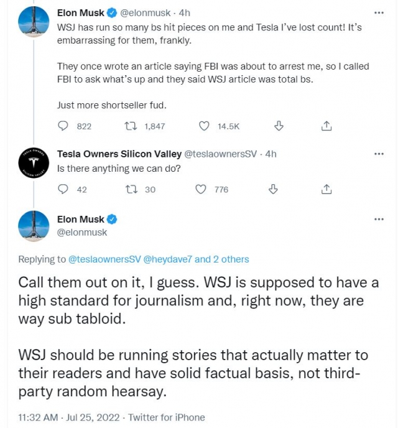Share the Tesla Owners Silicon Valley tweet
This screenshot has height=428, width=398.
[326, 189]
